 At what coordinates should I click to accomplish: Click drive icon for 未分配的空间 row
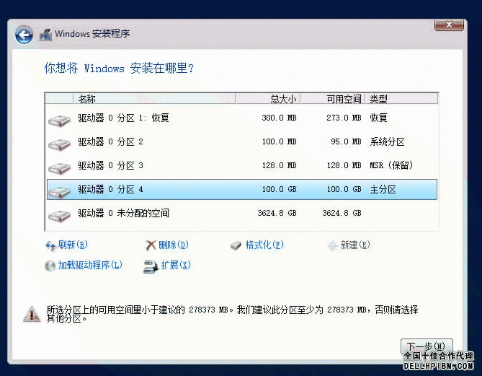tap(60, 216)
